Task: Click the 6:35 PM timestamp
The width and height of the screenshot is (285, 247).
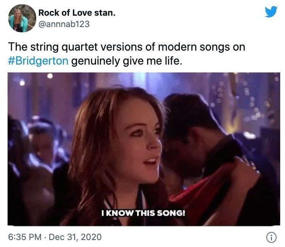Action: 25,237
